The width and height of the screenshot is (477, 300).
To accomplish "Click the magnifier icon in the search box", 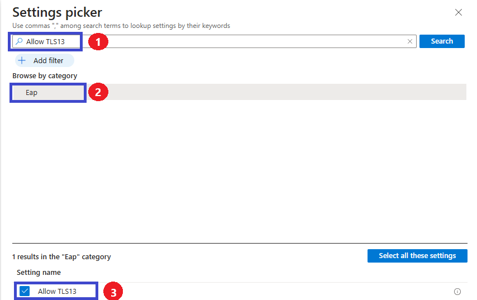I will coord(19,41).
